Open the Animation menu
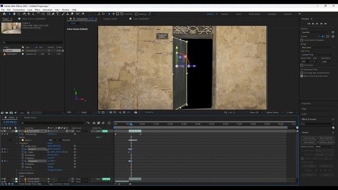 click(48, 9)
